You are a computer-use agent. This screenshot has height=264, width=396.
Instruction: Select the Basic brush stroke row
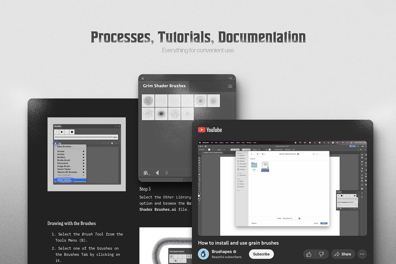point(86,137)
